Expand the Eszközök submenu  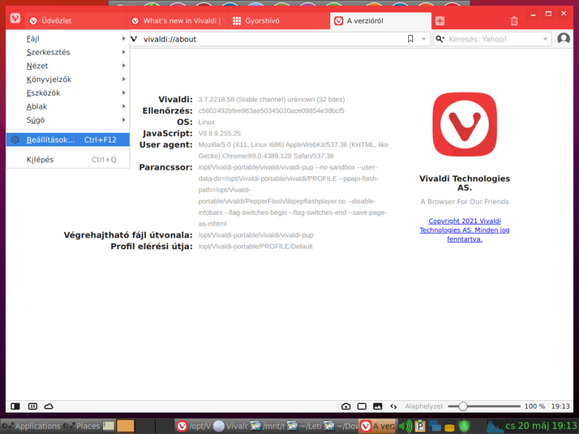[68, 93]
